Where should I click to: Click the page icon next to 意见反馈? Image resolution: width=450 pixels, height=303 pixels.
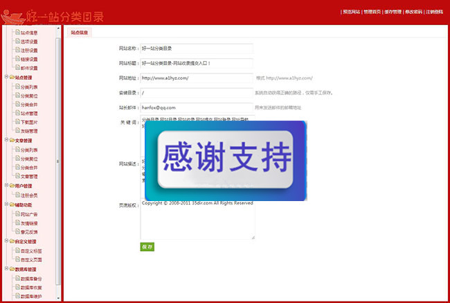pyautogui.click(x=17, y=232)
